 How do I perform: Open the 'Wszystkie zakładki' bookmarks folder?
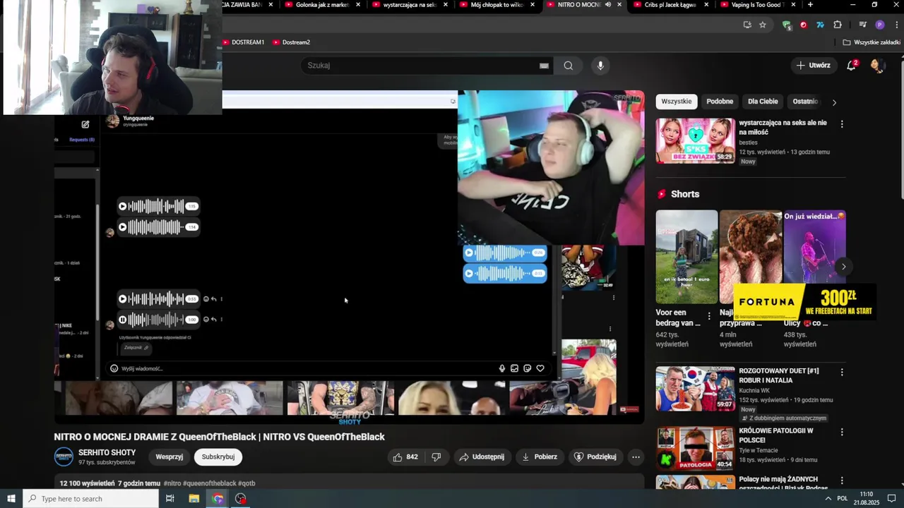[872, 42]
